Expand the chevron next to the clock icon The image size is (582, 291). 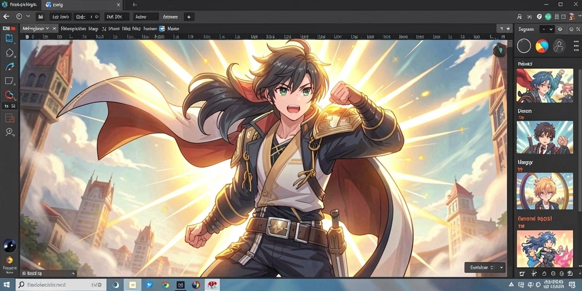(x=28, y=16)
